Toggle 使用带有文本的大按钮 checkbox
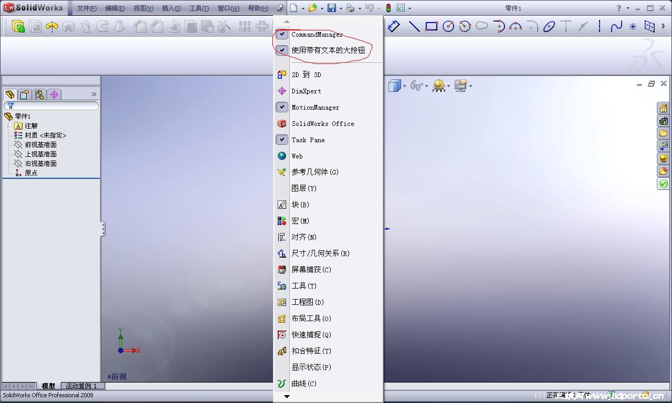672x403 pixels. pyautogui.click(x=282, y=50)
